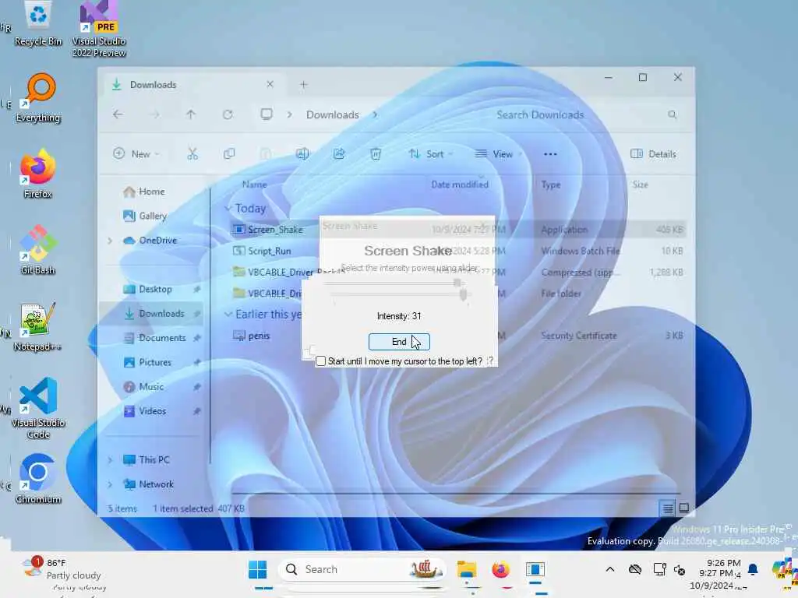The height and width of the screenshot is (598, 798).
Task: Click the Rename icon in Explorer toolbar
Action: [302, 154]
